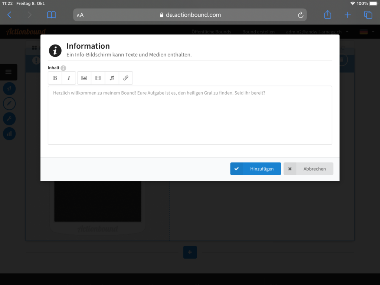Insert a video into the content
Screen dimensions: 380x285
[x=98, y=78]
